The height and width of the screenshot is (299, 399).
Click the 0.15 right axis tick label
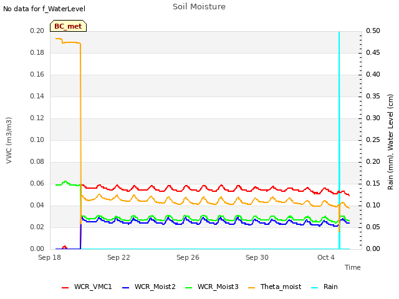tap(373, 184)
